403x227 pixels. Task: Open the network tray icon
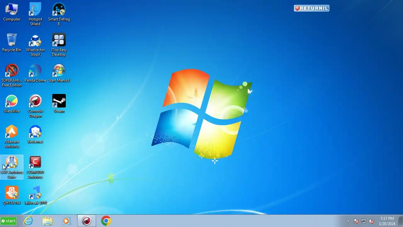pos(364,221)
